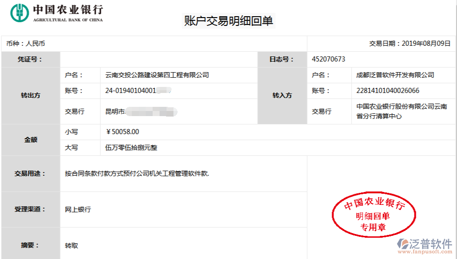This screenshot has width=457, height=259.
Task: Select the amount in words 伍万零伍拾捌元整
Action: tap(131, 148)
